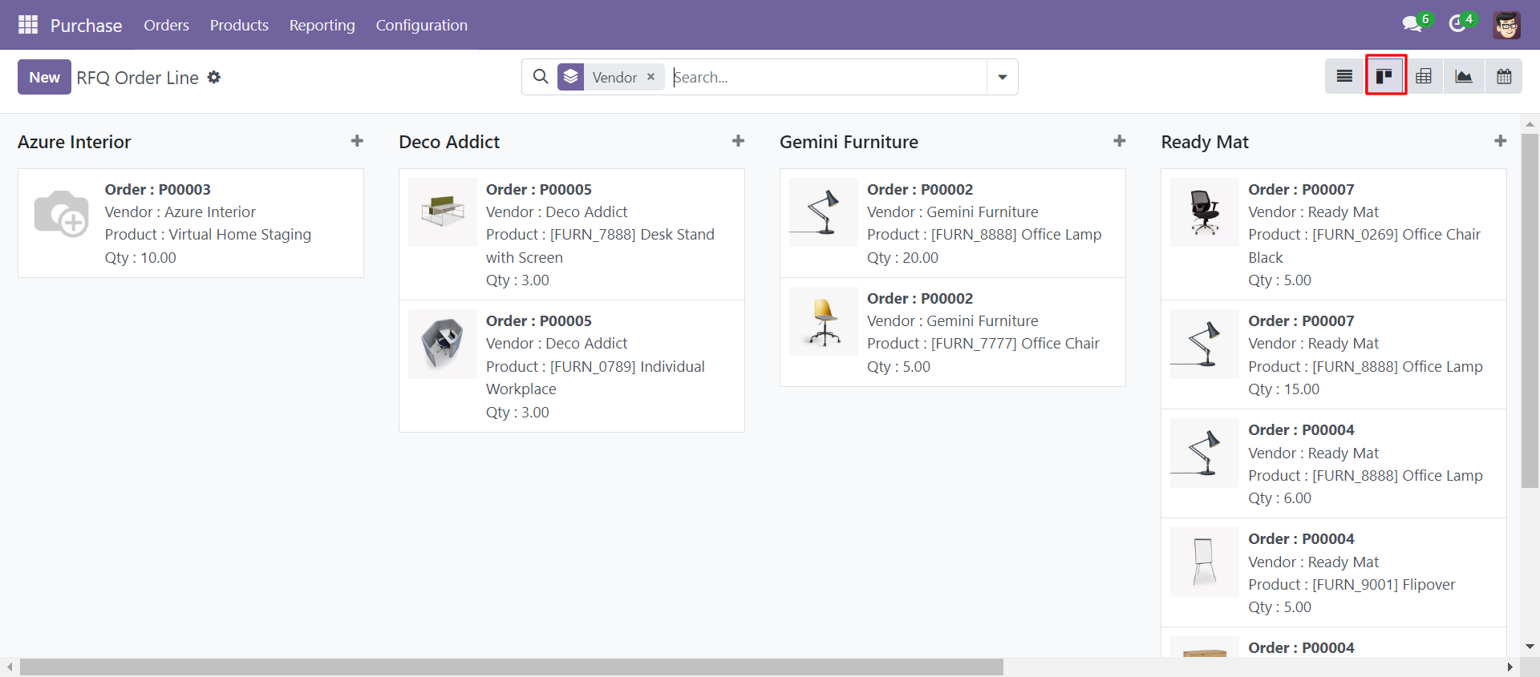Click the Desk Stand with Screen thumbnail
Viewport: 1540px width, 677px height.
point(443,212)
